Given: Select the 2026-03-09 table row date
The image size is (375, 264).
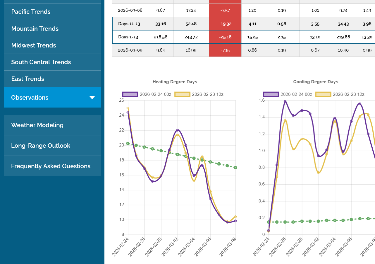Looking at the screenshot, I should pos(130,50).
